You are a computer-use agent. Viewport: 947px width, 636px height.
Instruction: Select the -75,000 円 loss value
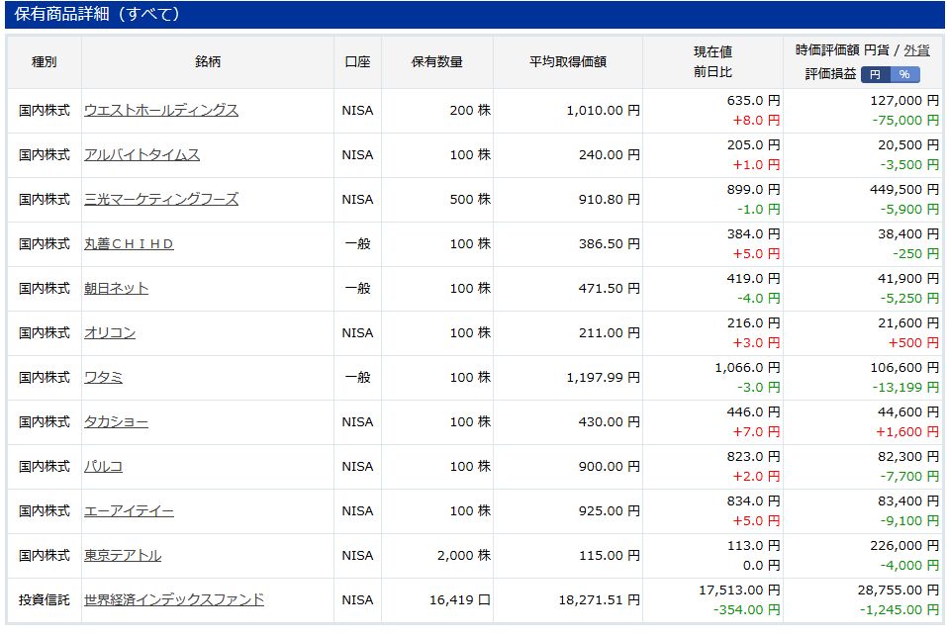(x=905, y=121)
